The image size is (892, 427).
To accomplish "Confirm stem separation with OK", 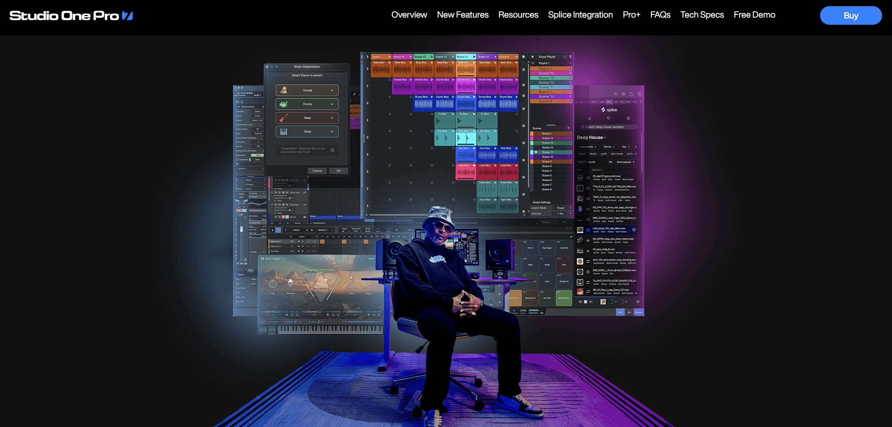I will (339, 171).
